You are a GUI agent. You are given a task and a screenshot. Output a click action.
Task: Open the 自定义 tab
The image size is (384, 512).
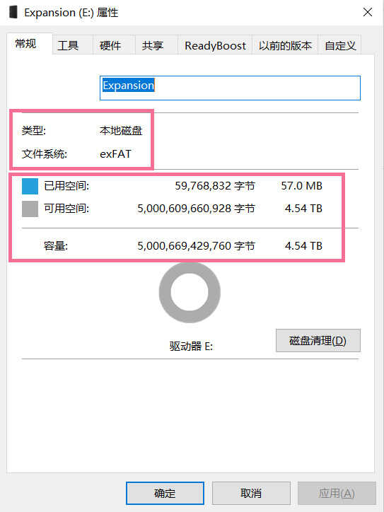[x=340, y=45]
